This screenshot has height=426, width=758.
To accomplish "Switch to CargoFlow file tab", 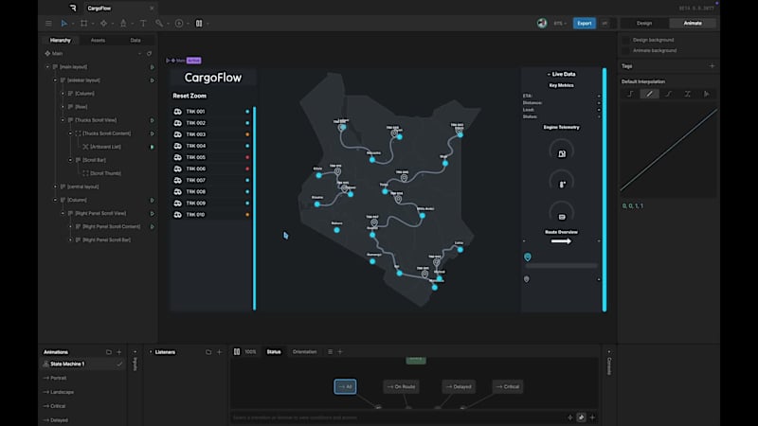I will [120, 9].
